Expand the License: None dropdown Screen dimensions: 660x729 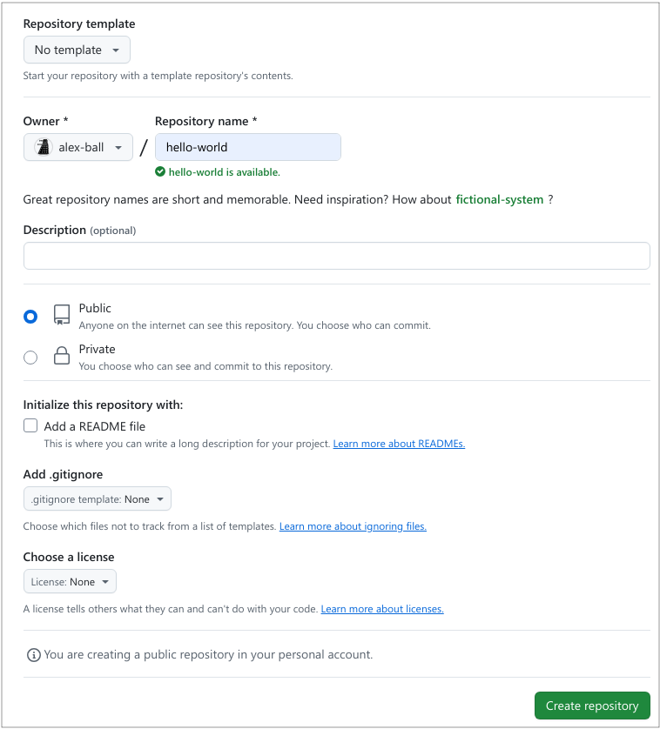[70, 582]
